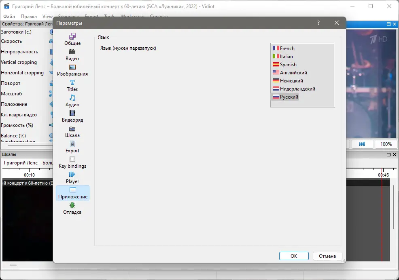This screenshot has height=280, width=399.
Task: Open the Правка menu
Action: [x=28, y=17]
